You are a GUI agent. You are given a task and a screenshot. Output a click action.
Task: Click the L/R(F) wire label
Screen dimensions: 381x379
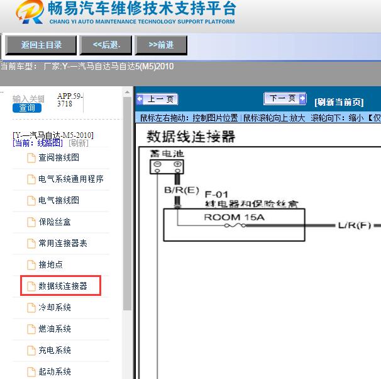pos(355,225)
